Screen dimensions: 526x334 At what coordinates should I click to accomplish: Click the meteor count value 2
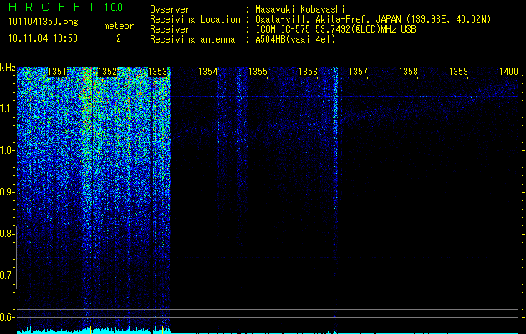coord(119,38)
